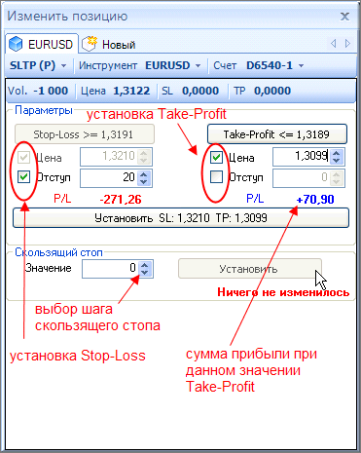Click the EURUSD cube icon on tab
This screenshot has height=453, width=361.
pos(16,44)
